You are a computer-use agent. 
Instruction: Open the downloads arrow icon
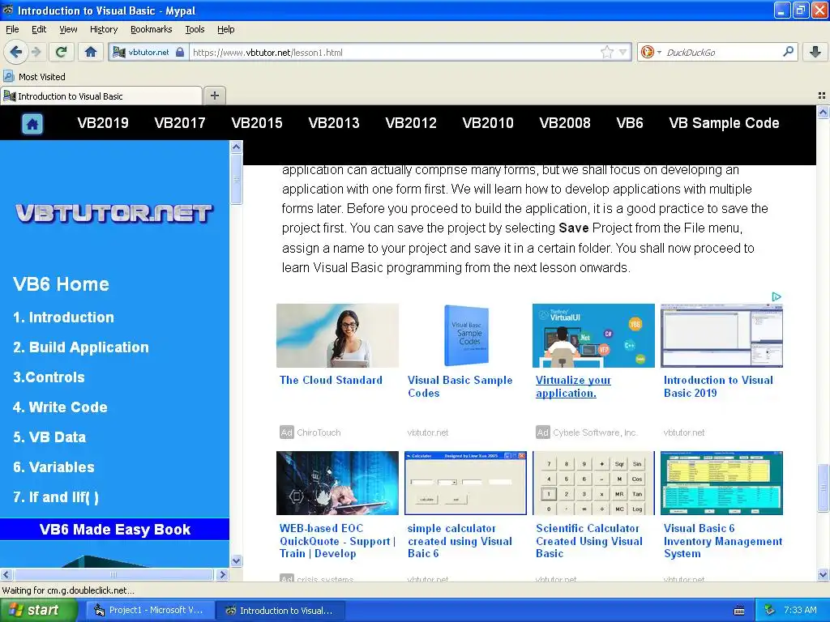pos(815,52)
